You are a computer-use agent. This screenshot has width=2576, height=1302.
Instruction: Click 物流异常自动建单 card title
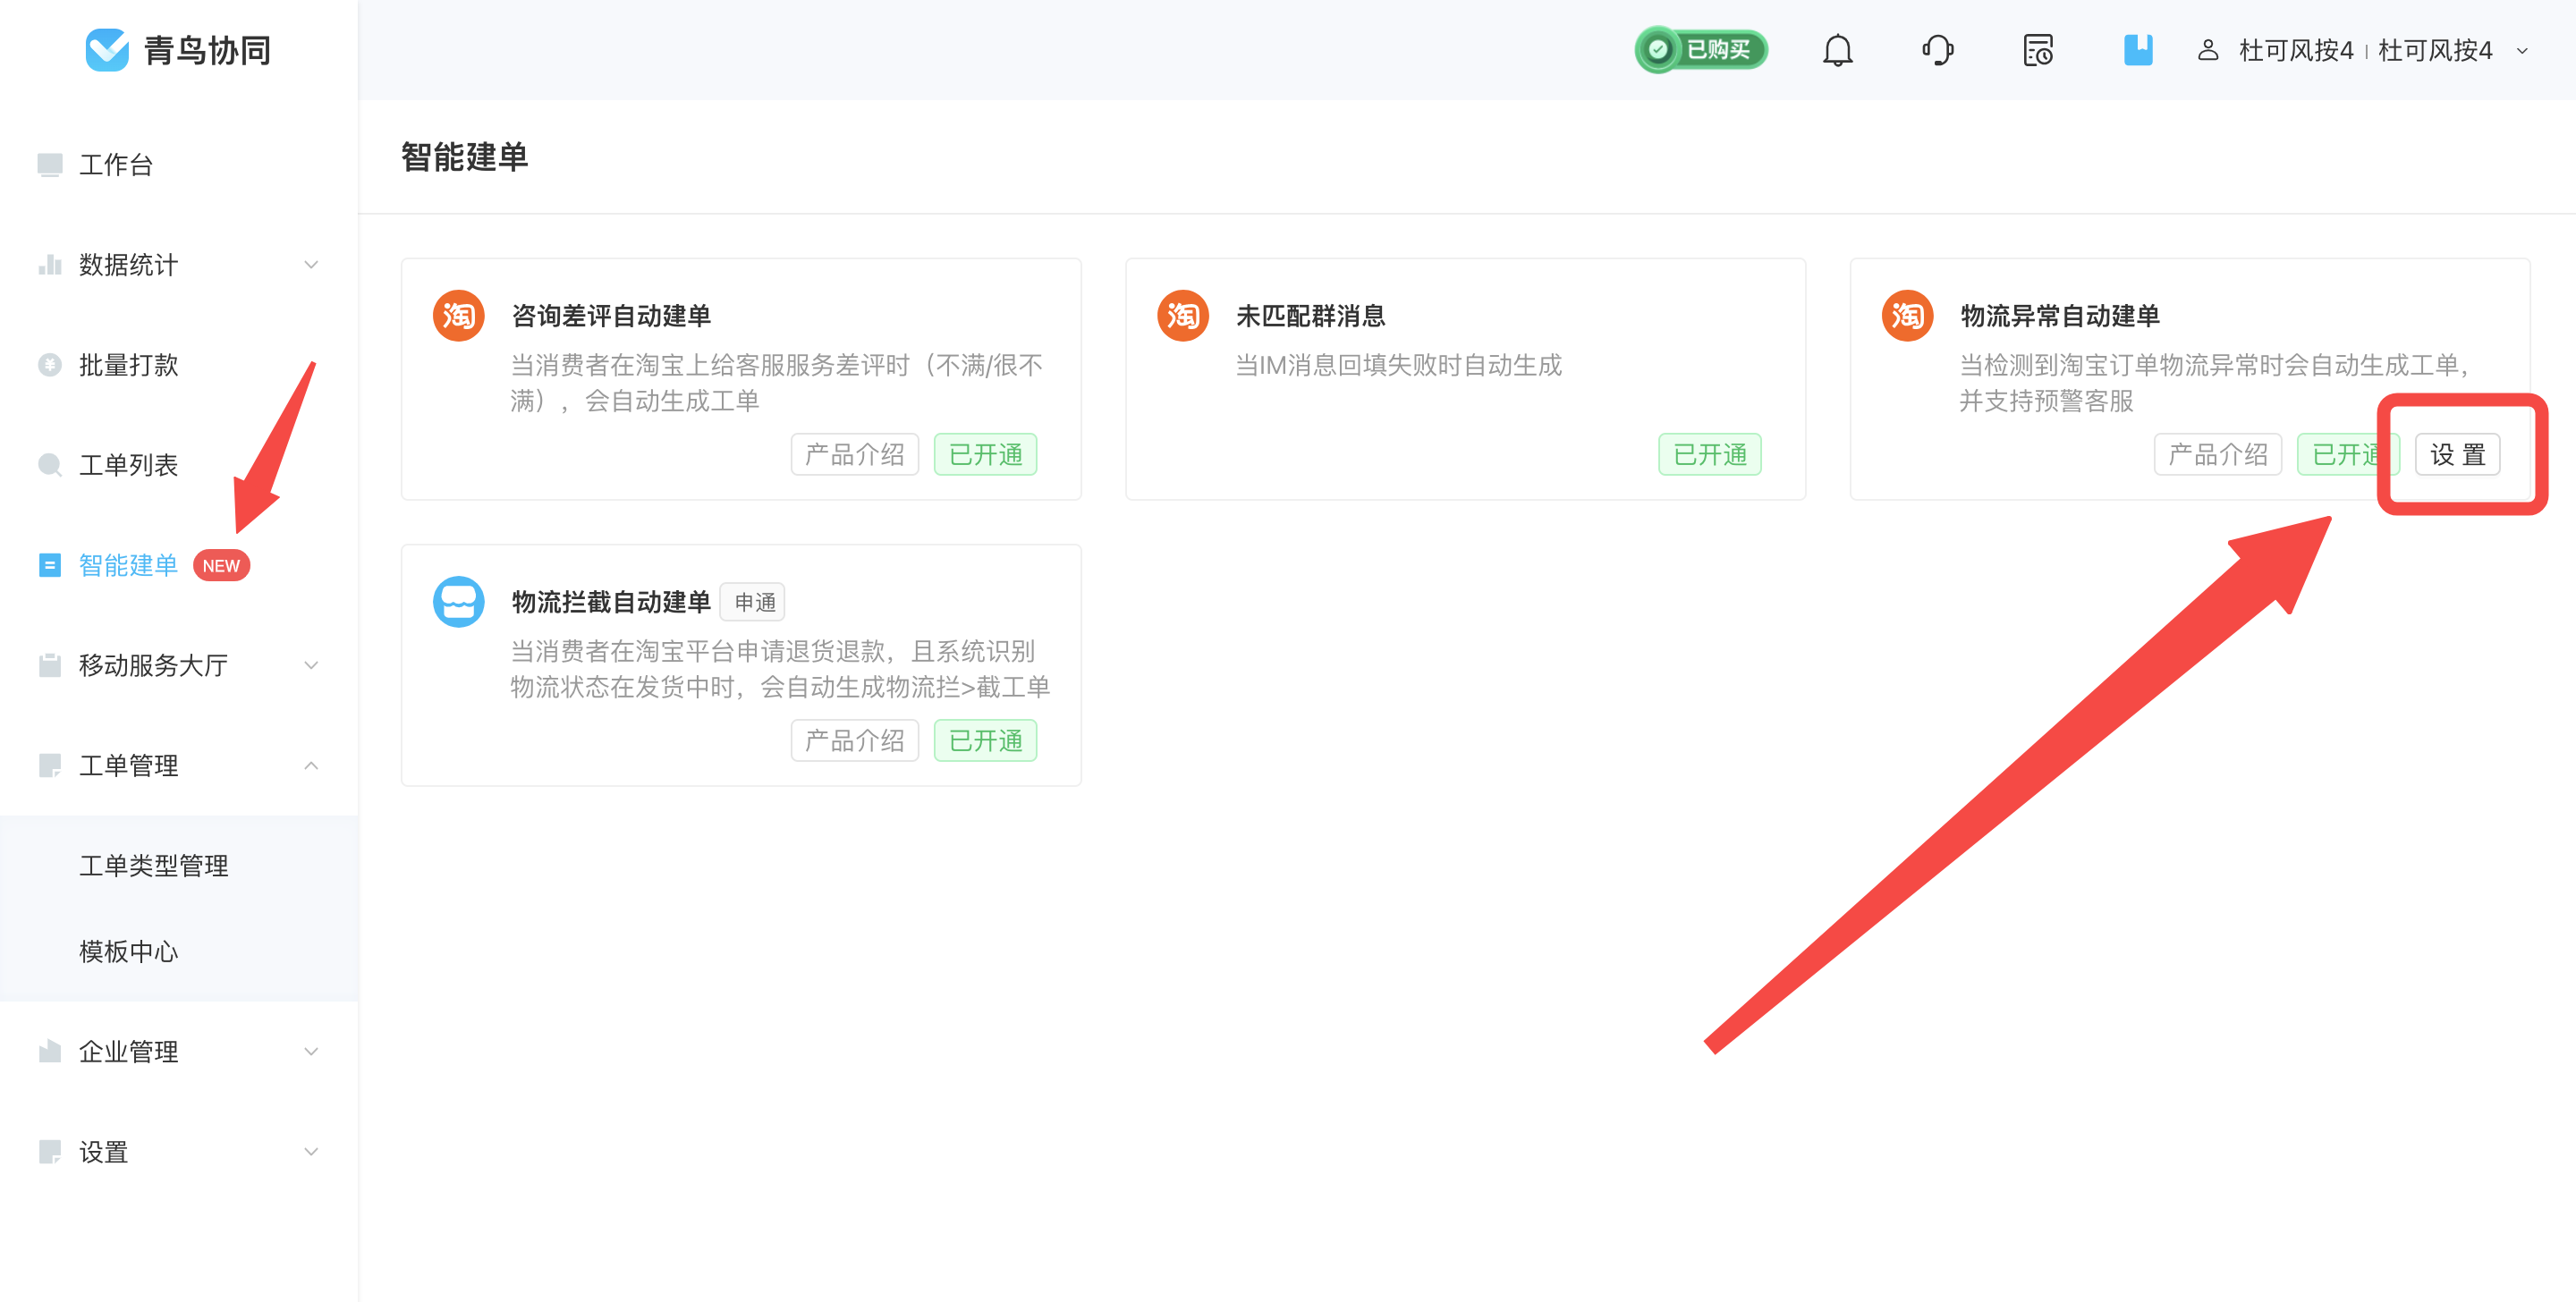coord(2059,316)
